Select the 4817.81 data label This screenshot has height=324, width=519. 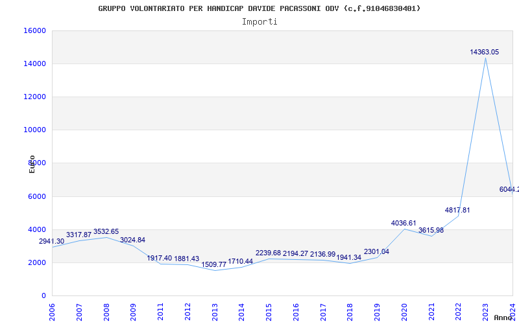[457, 210]
